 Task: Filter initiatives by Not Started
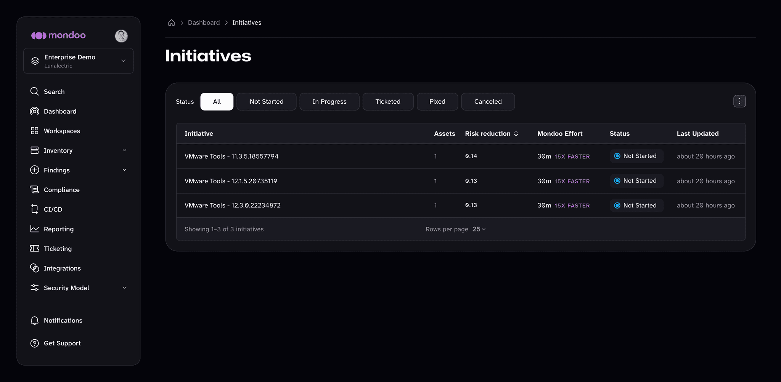[267, 102]
